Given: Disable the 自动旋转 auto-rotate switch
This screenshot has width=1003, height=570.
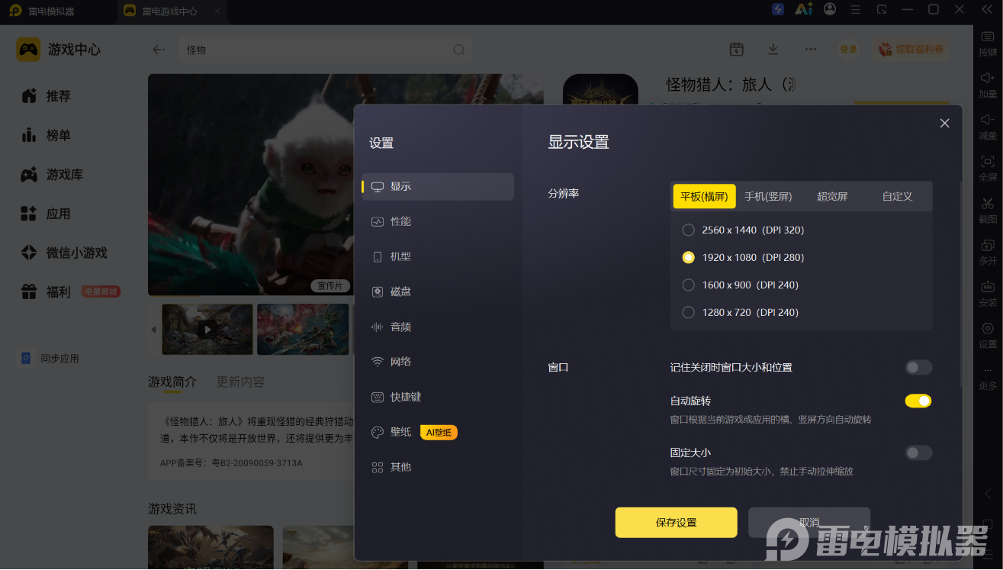Looking at the screenshot, I should [x=918, y=401].
